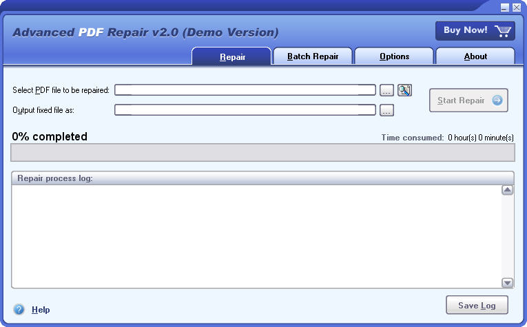
Task: Click the Buy Now shopping cart button
Action: 475,31
